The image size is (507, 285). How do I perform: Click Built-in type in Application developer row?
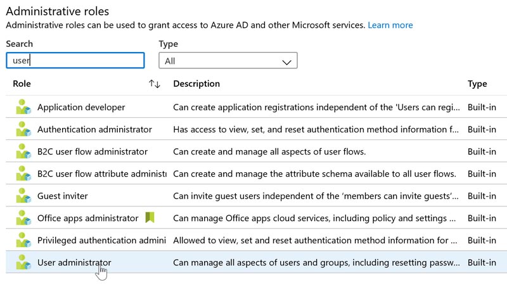tap(482, 107)
